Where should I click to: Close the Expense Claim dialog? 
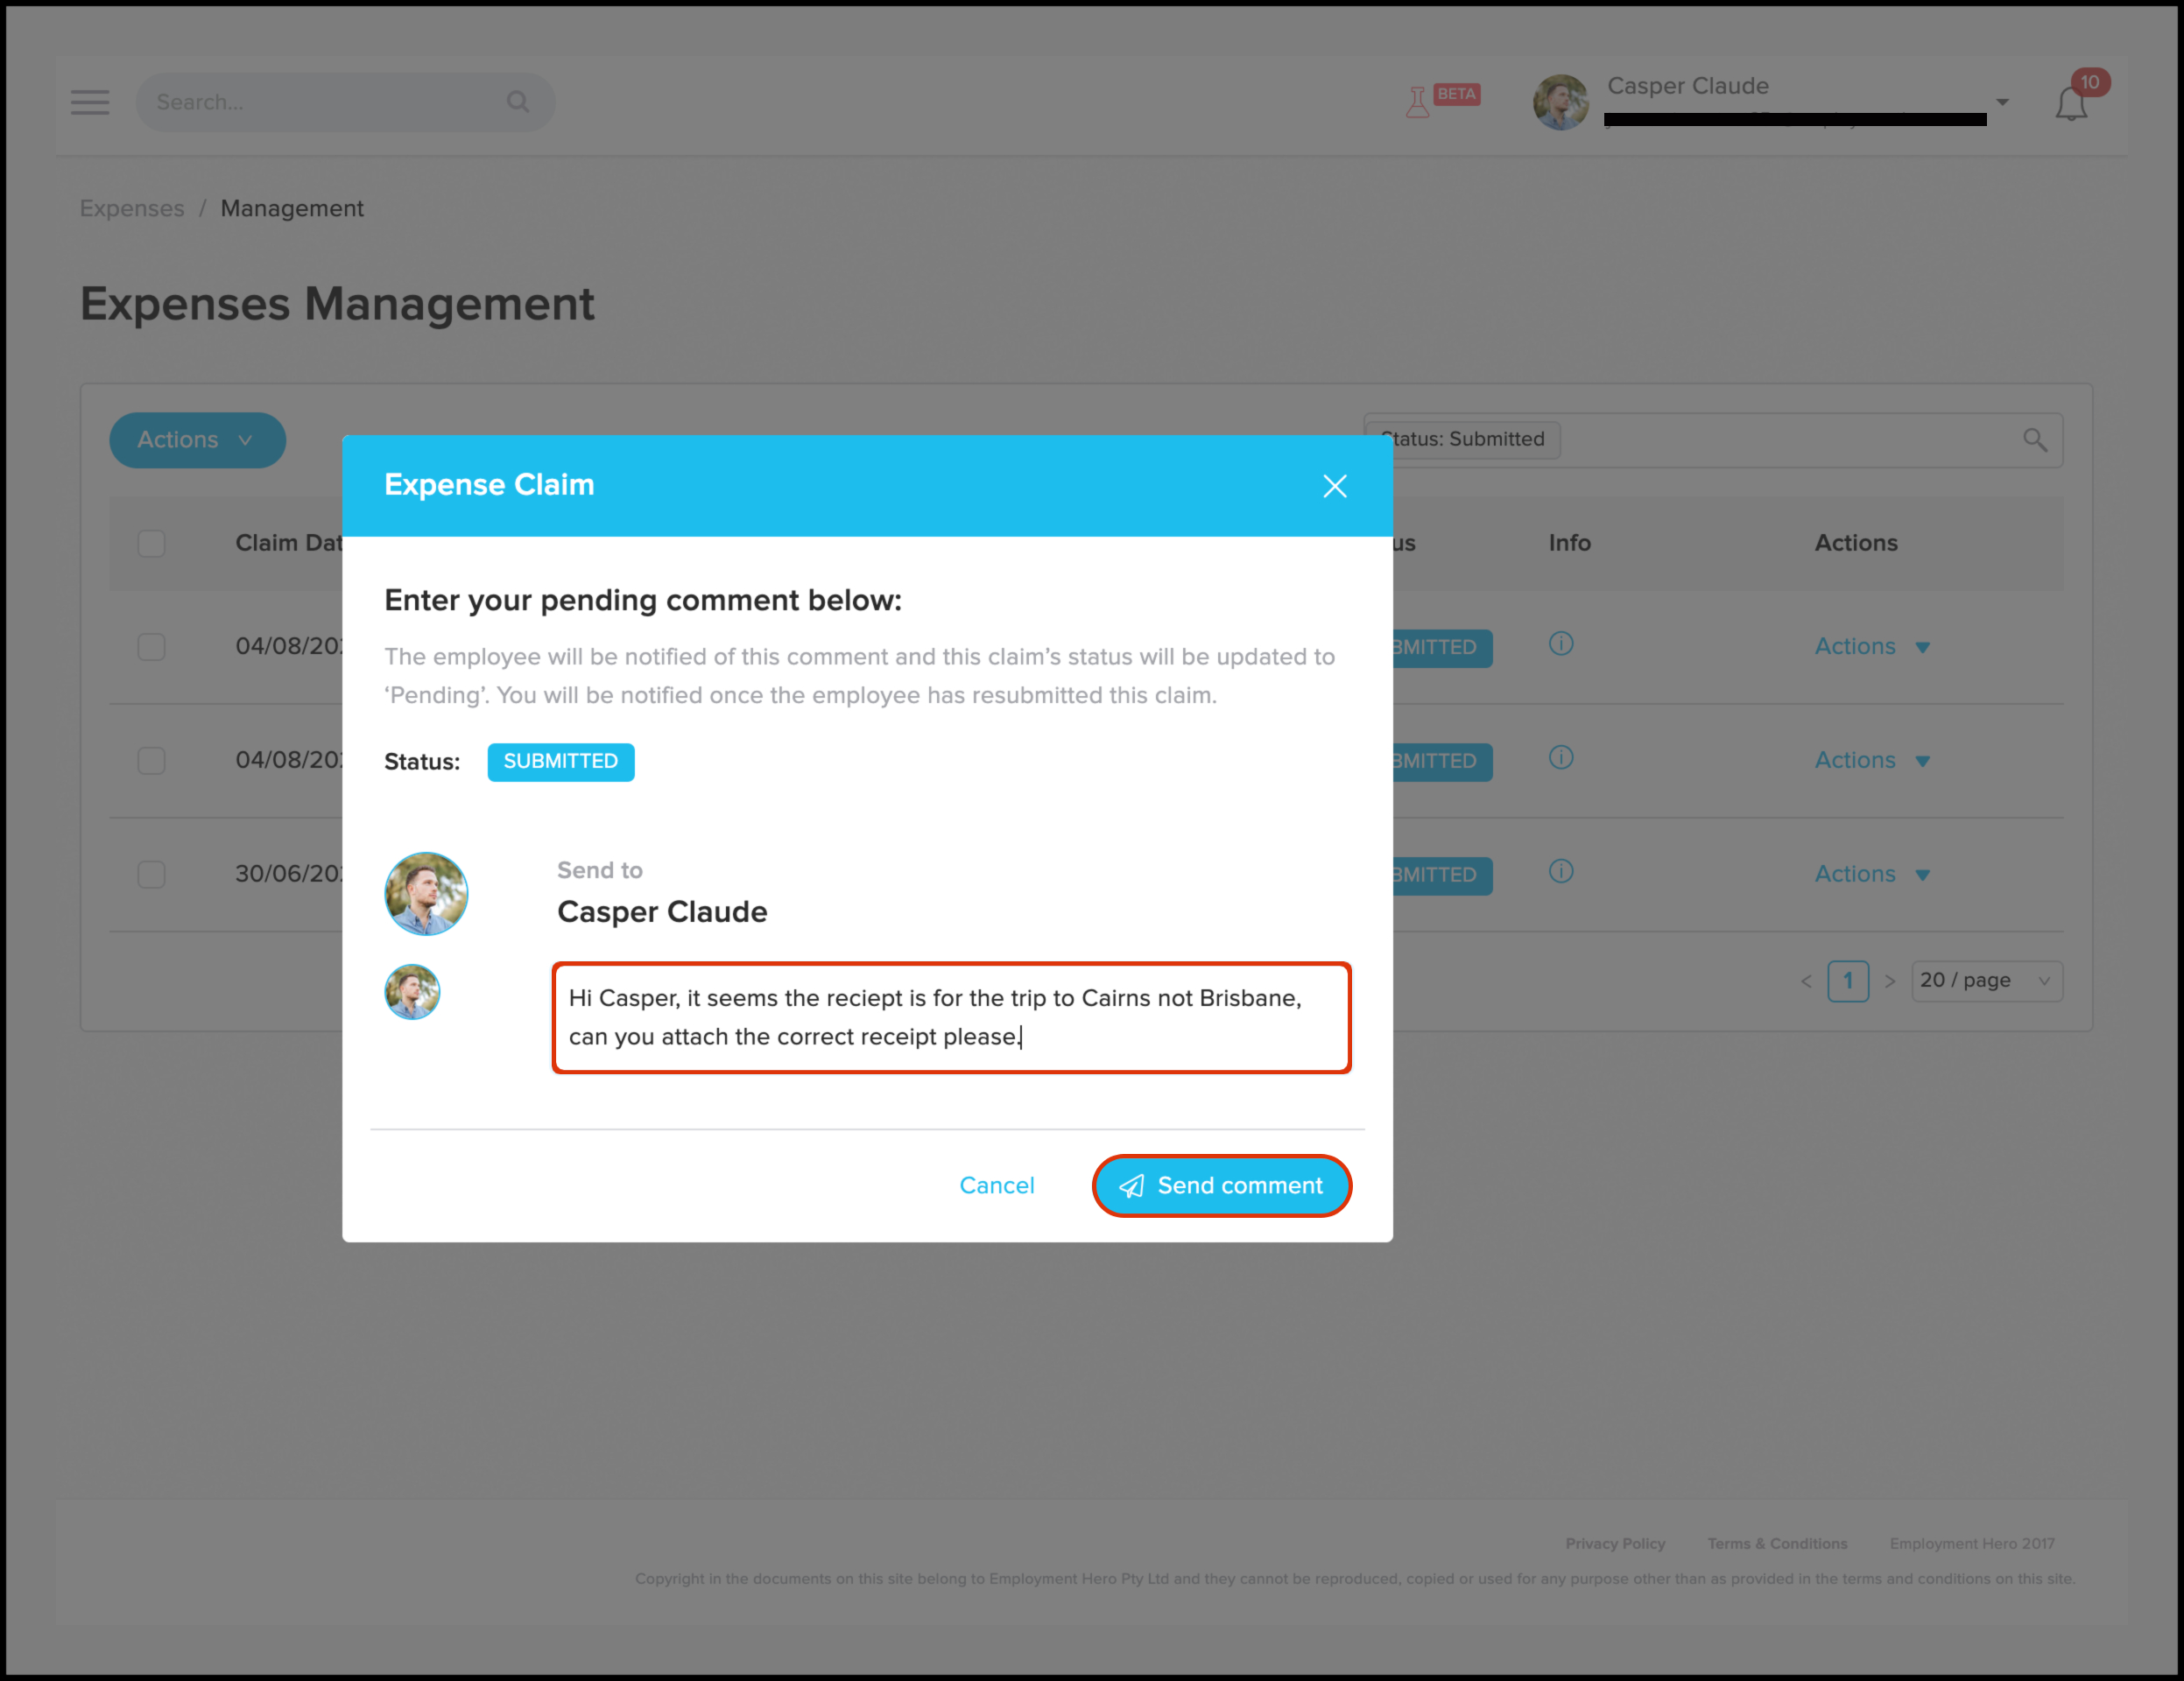click(1334, 486)
